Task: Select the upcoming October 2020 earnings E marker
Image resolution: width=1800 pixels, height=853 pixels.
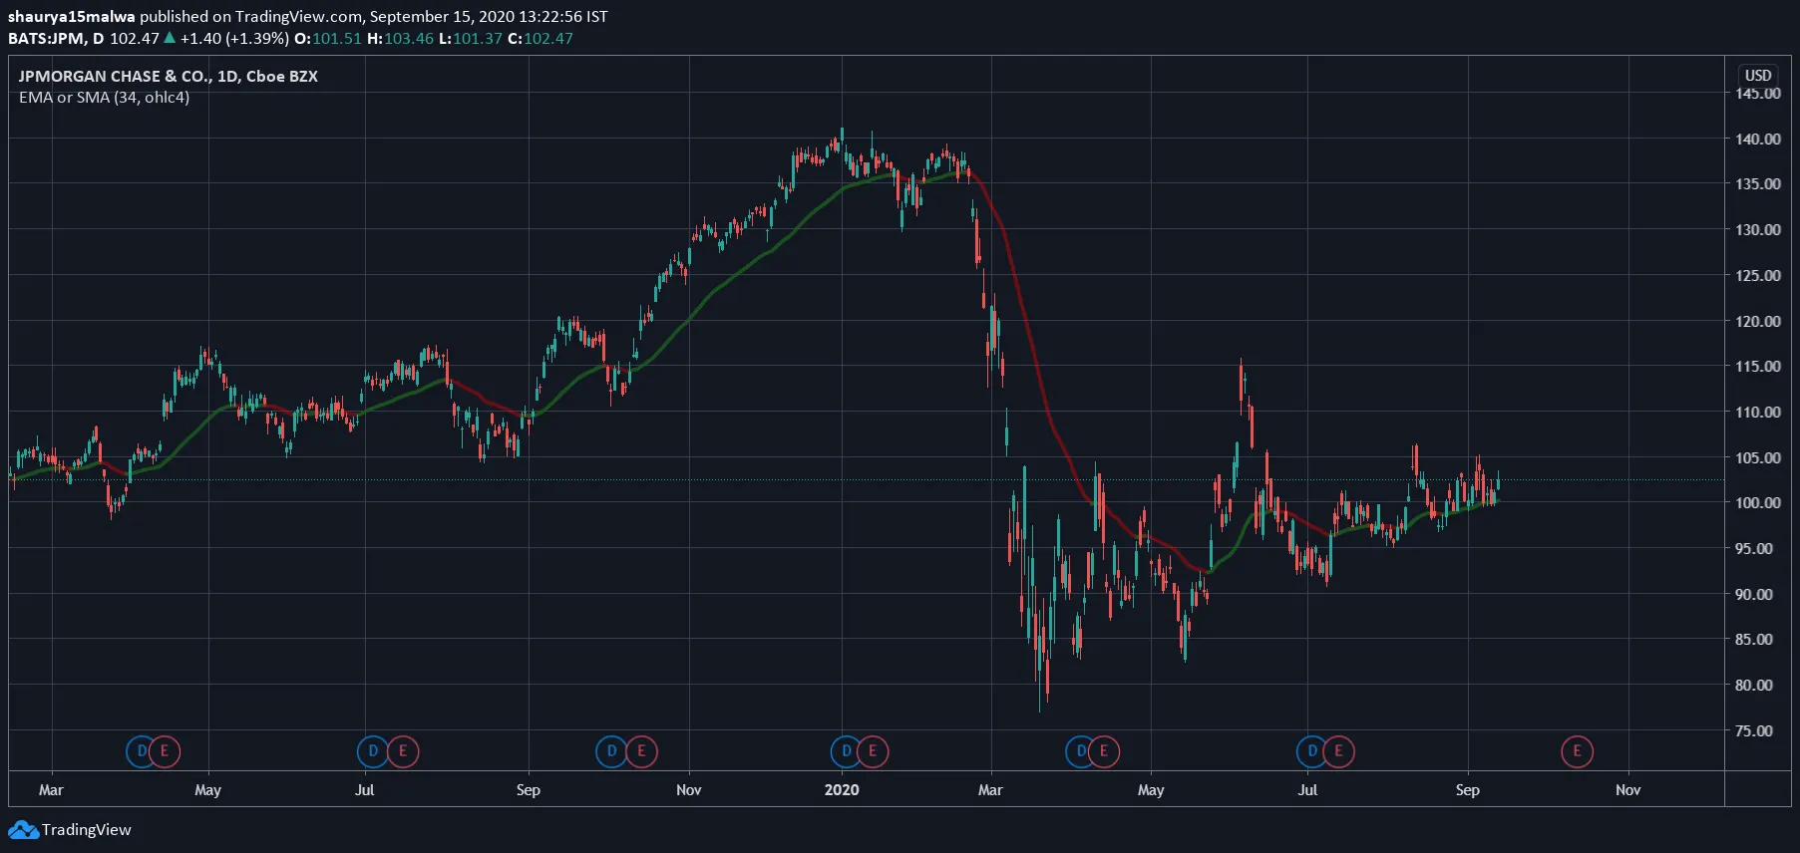Action: [x=1578, y=751]
